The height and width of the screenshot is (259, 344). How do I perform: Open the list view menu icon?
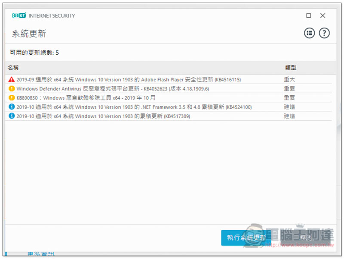pos(309,33)
